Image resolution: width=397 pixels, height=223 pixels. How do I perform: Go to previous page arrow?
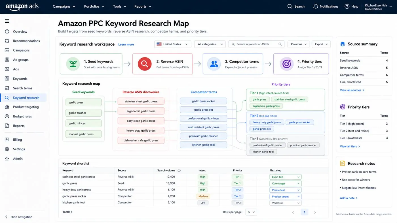[293, 212]
